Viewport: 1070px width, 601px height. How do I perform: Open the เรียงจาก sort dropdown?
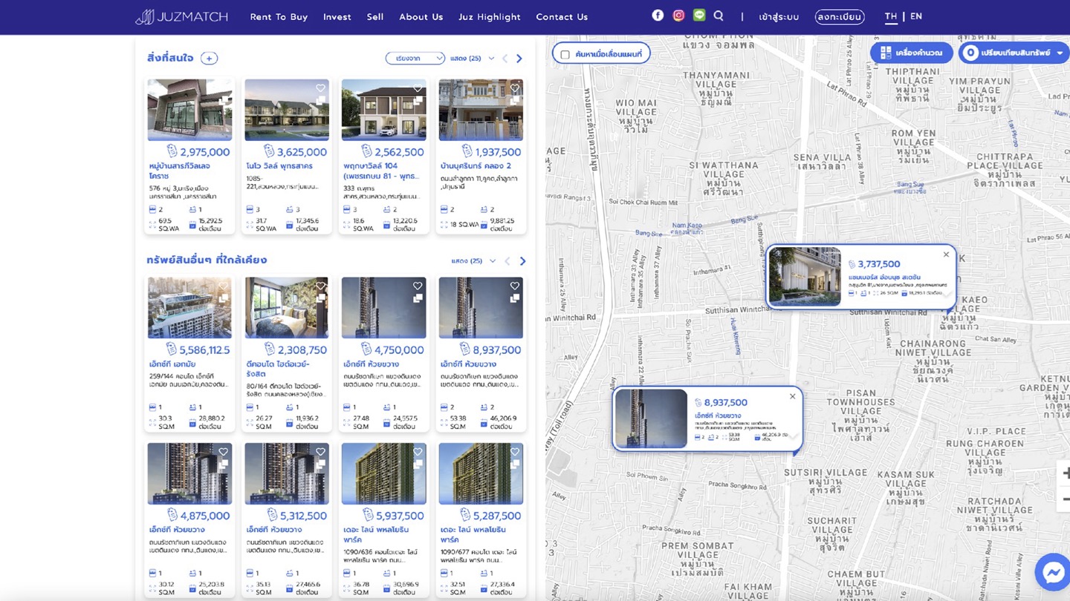tap(415, 58)
